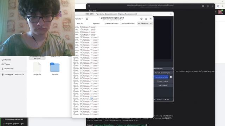
Task: Open the browser three-dot menu
Action: point(222,6)
